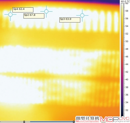This screenshot has height=123, width=130.
Task: Click the MicroComputer red text logo
Action: pos(88,121)
